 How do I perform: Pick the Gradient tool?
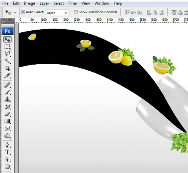tap(7, 121)
